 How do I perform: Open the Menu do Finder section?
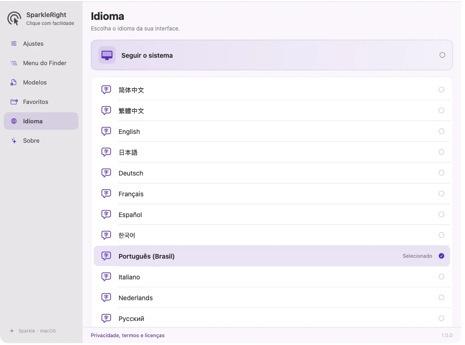point(41,63)
